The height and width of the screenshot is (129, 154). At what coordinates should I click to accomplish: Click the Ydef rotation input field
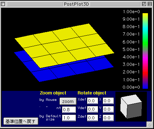click(93, 109)
